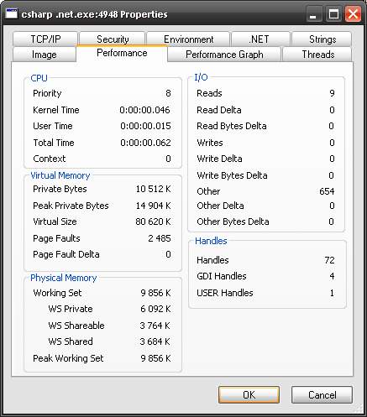The image size is (367, 417).
Task: Click the window icon in title bar
Action: click(x=12, y=13)
